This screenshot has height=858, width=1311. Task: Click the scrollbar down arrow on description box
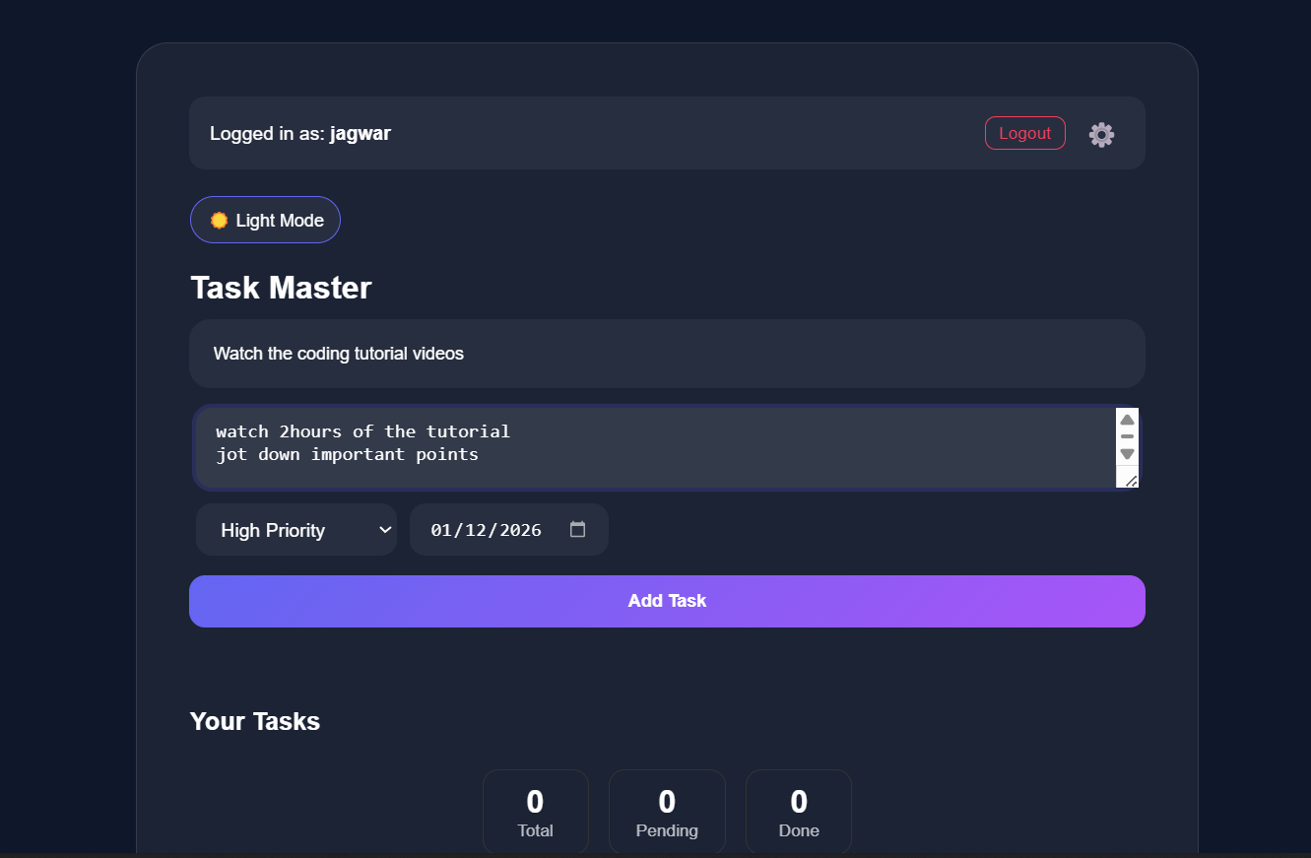1127,452
